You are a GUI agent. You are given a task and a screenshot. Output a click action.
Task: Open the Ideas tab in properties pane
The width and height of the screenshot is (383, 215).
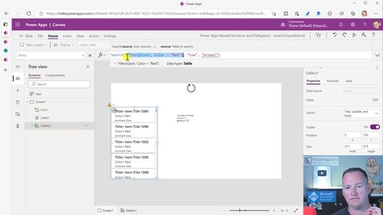[x=349, y=81]
